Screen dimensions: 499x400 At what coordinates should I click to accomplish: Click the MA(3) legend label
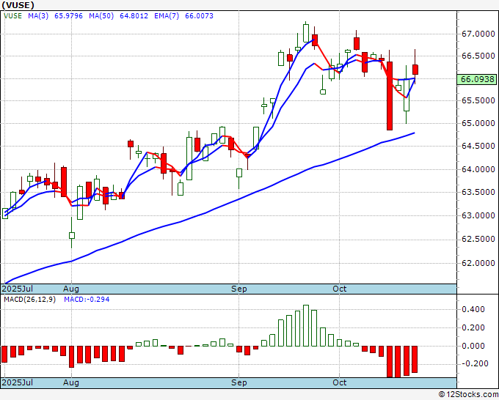pos(38,16)
